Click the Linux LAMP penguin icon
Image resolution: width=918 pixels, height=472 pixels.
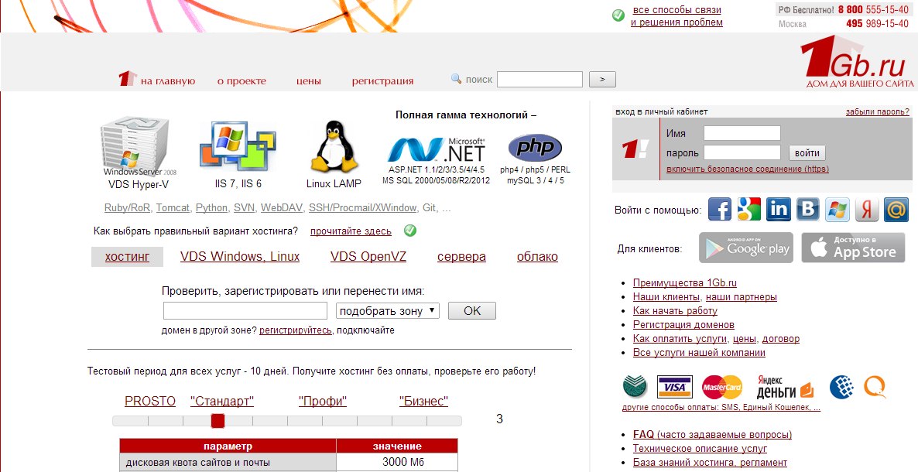tap(334, 149)
